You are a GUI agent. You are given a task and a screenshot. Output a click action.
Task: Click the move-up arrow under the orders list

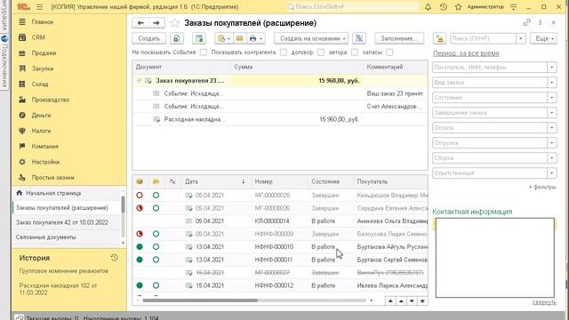(x=401, y=301)
